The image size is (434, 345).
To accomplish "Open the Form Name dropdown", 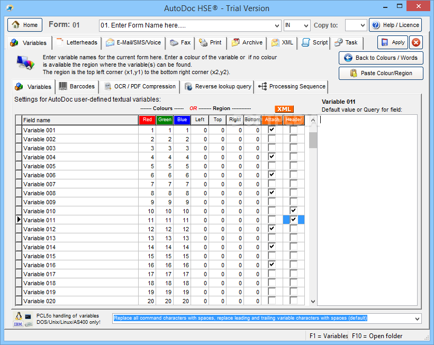I will [x=277, y=25].
